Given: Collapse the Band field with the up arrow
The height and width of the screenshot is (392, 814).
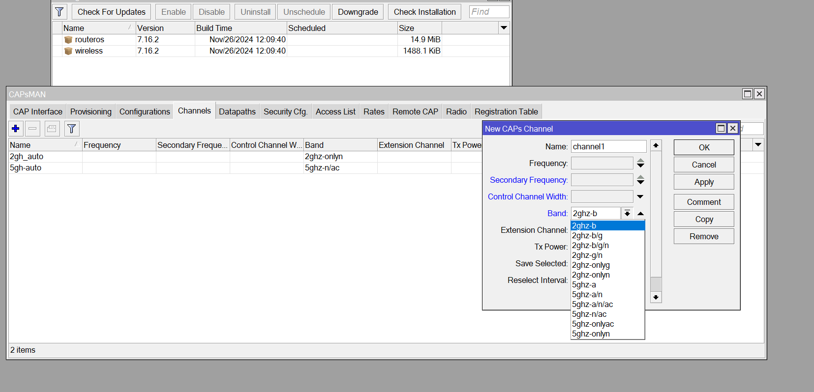Looking at the screenshot, I should tap(640, 213).
